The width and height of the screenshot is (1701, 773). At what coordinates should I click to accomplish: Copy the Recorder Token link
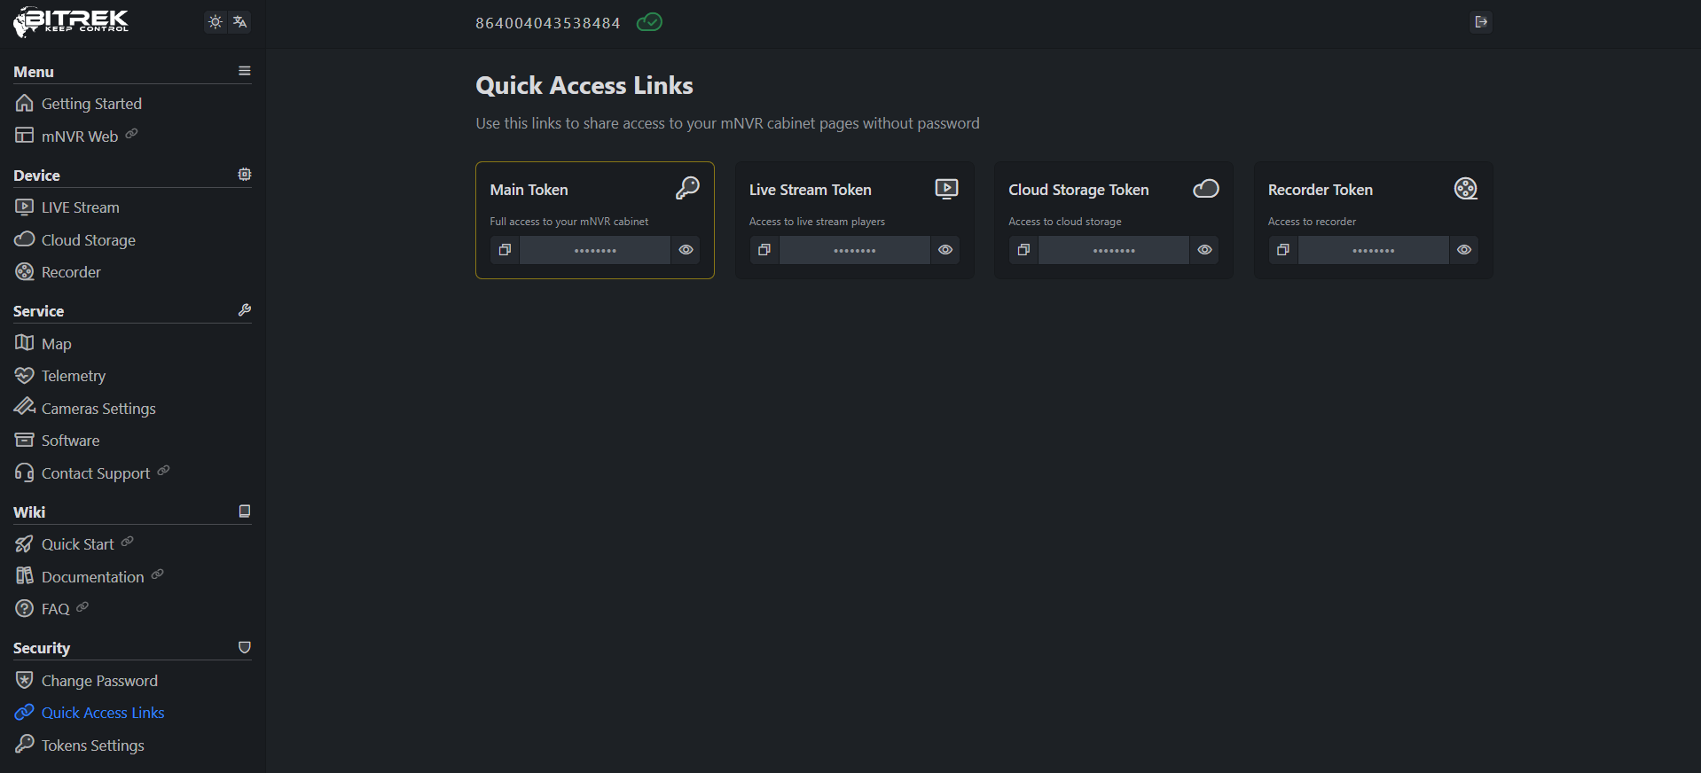1282,250
